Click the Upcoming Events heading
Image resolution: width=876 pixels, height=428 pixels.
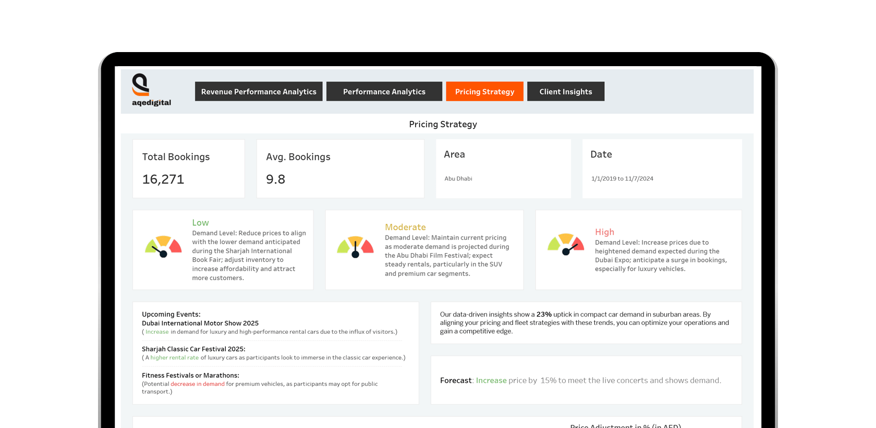click(x=171, y=314)
